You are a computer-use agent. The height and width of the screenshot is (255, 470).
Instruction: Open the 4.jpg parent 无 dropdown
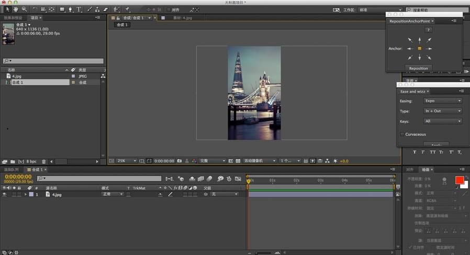[x=225, y=194]
